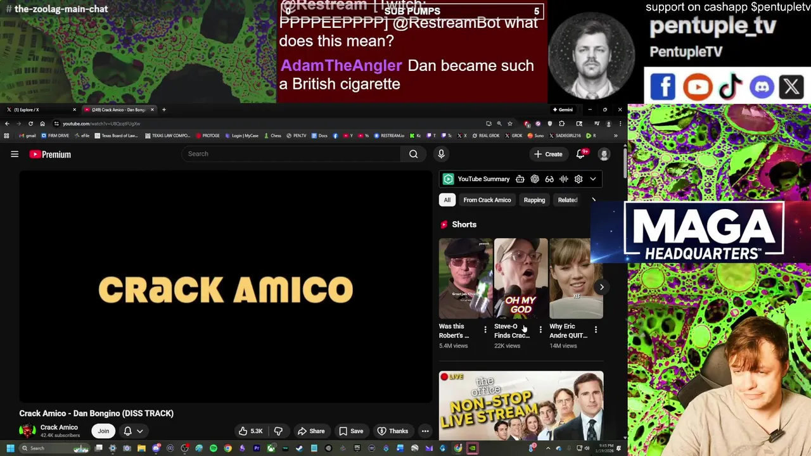The image size is (811, 456).
Task: Click the TikTok icon in overlay
Action: (730, 87)
